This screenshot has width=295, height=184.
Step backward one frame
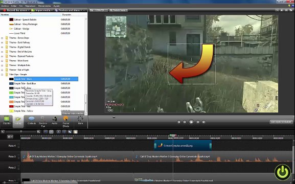tap(185, 122)
